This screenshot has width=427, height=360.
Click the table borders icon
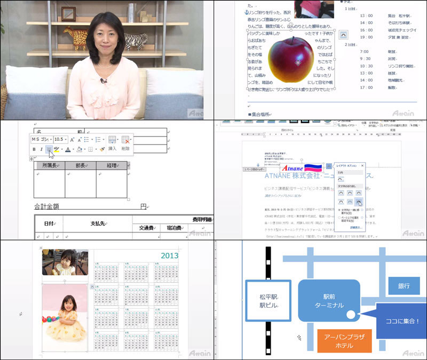[x=90, y=149]
